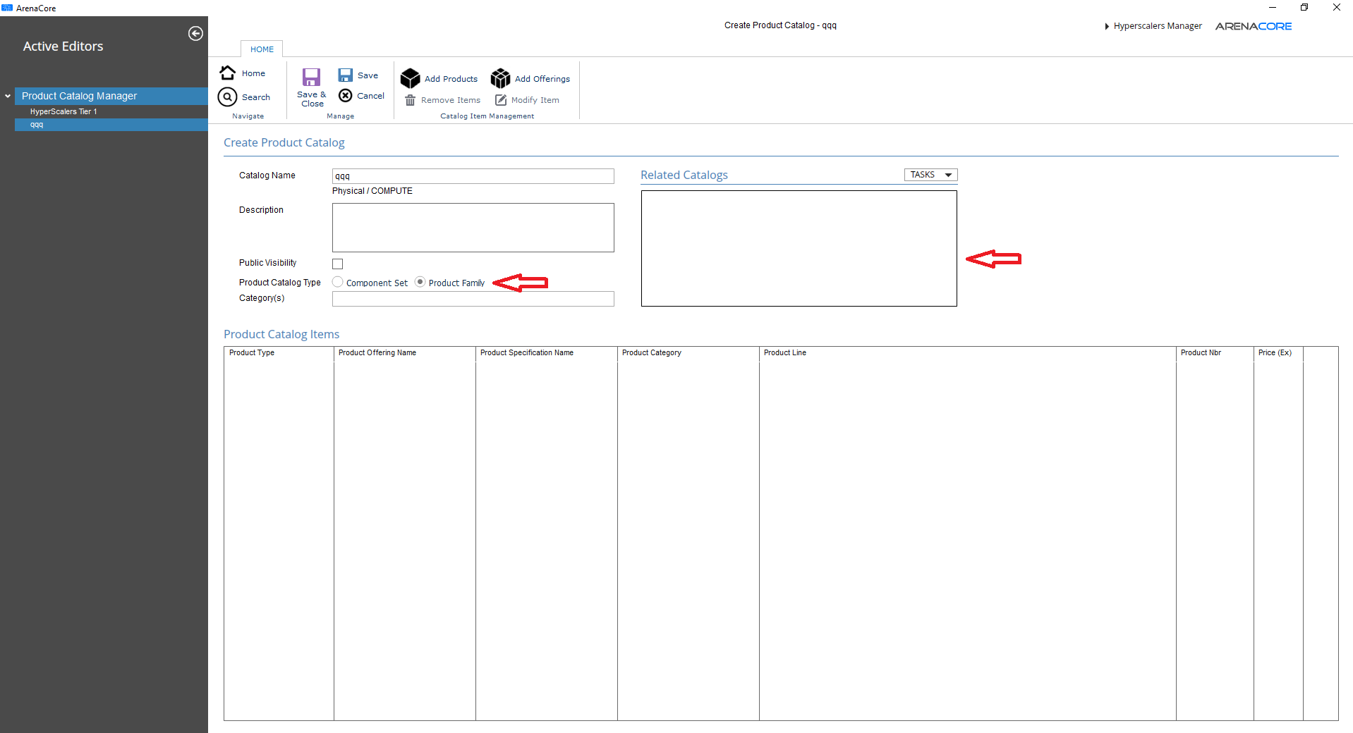1353x733 pixels.
Task: Select the Component Set radio button
Action: click(x=338, y=282)
